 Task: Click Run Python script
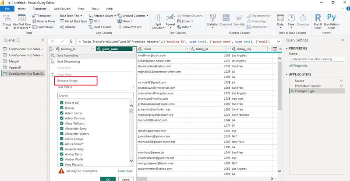(x=332, y=21)
